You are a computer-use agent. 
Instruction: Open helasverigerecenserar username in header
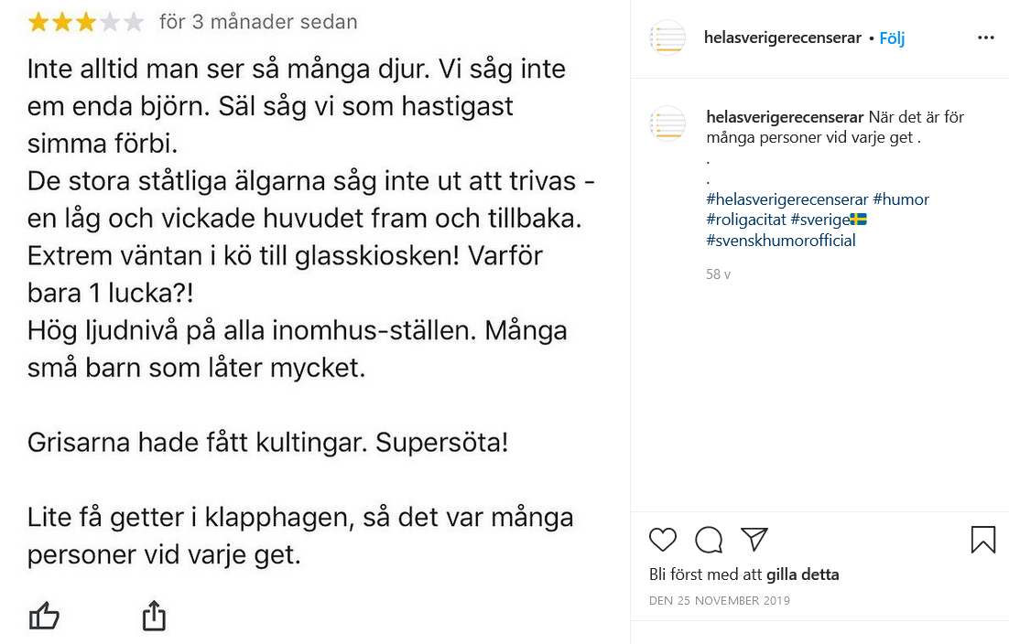[783, 38]
